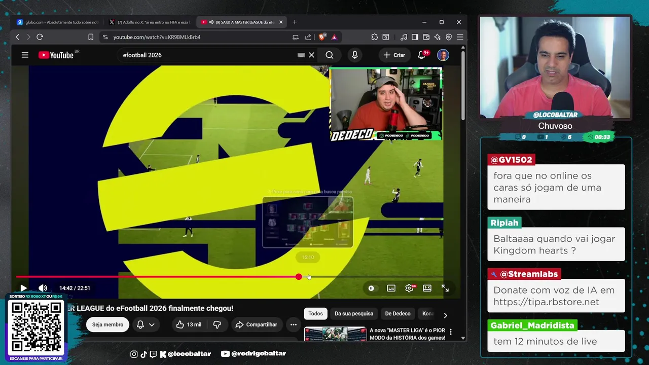
Task: Click the red scrubber handle on the timeline
Action: (x=299, y=277)
